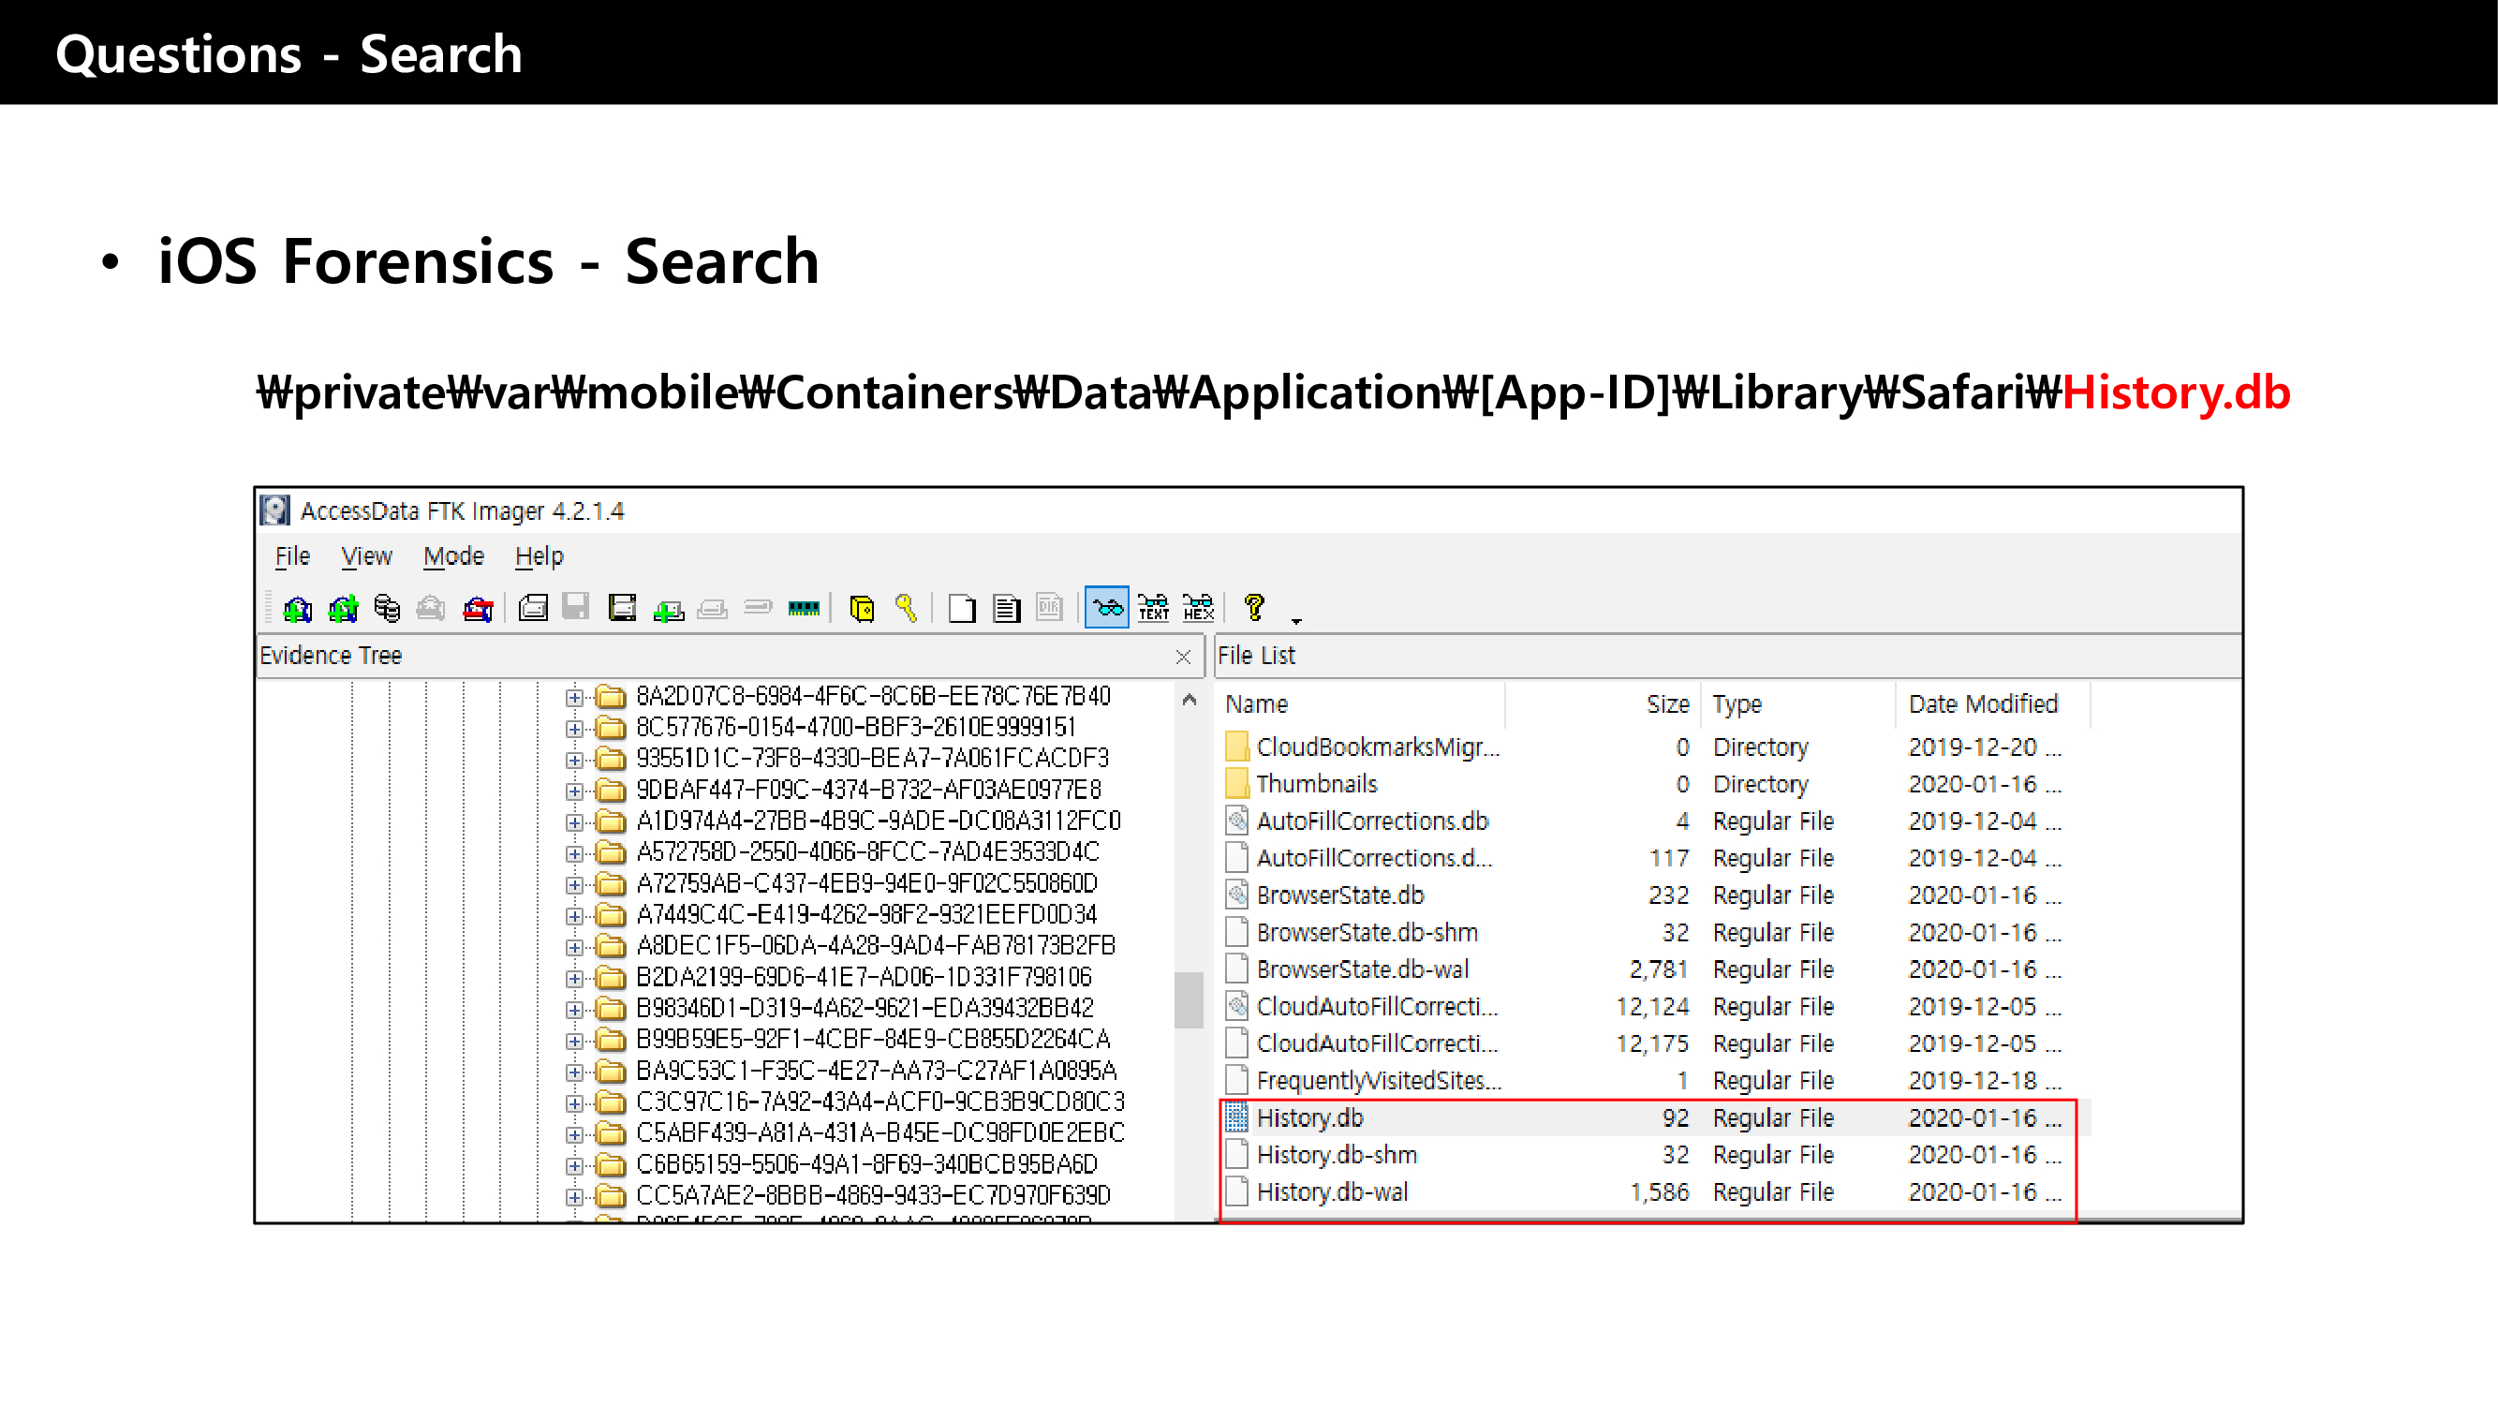Open the File menu
The width and height of the screenshot is (2498, 1405).
pos(292,556)
